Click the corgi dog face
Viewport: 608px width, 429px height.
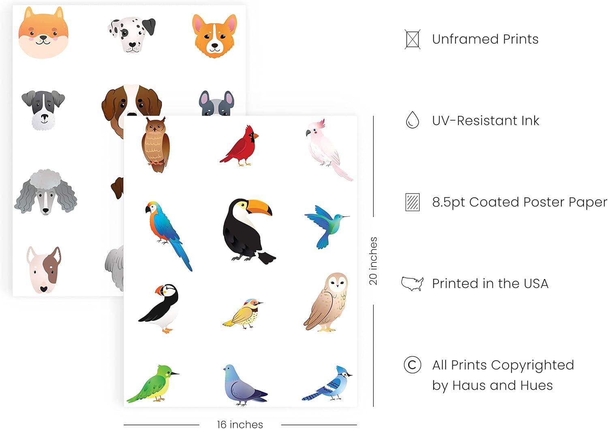[214, 36]
